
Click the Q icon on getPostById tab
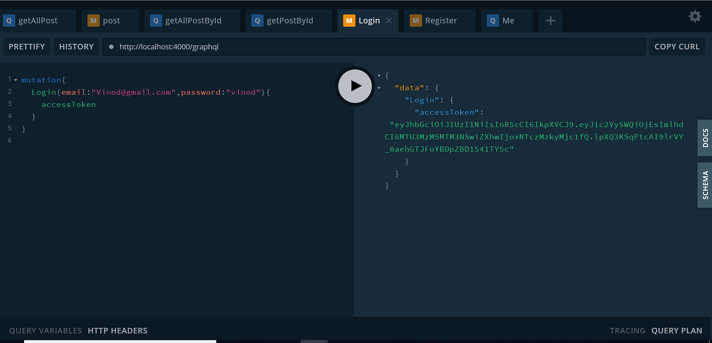pyautogui.click(x=257, y=20)
